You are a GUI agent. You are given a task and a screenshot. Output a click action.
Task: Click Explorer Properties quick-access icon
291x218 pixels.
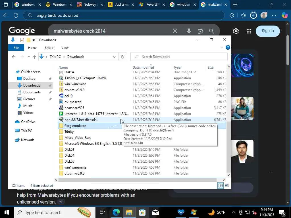point(22,40)
